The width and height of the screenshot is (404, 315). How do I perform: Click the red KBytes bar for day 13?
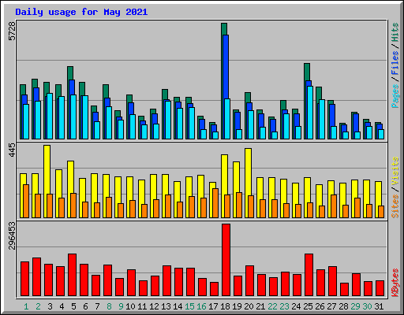pyautogui.click(x=166, y=281)
